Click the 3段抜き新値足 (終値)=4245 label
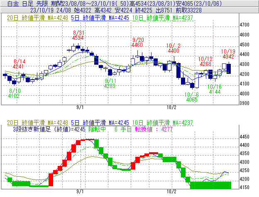 pos(49,129)
